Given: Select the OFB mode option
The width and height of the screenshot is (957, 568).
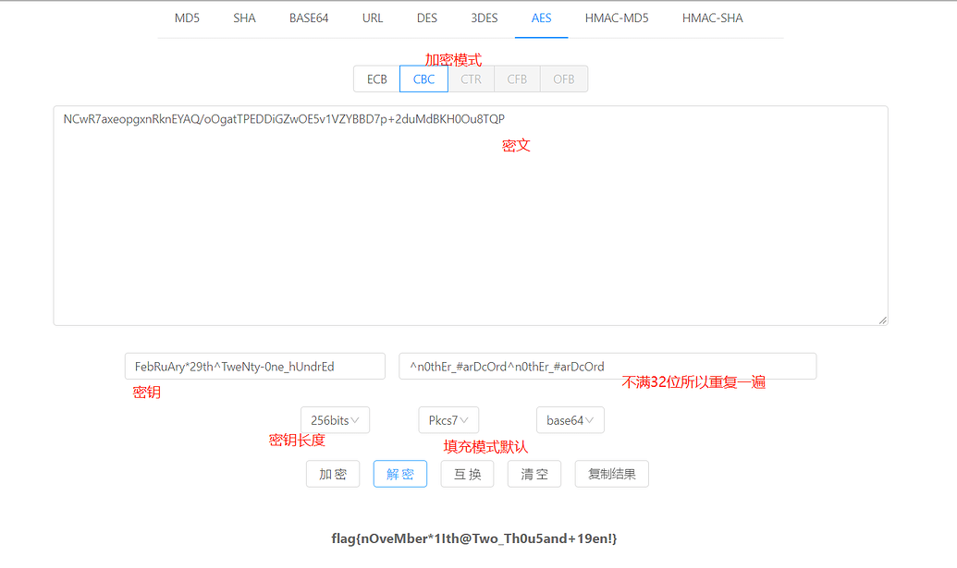Looking at the screenshot, I should [x=564, y=79].
